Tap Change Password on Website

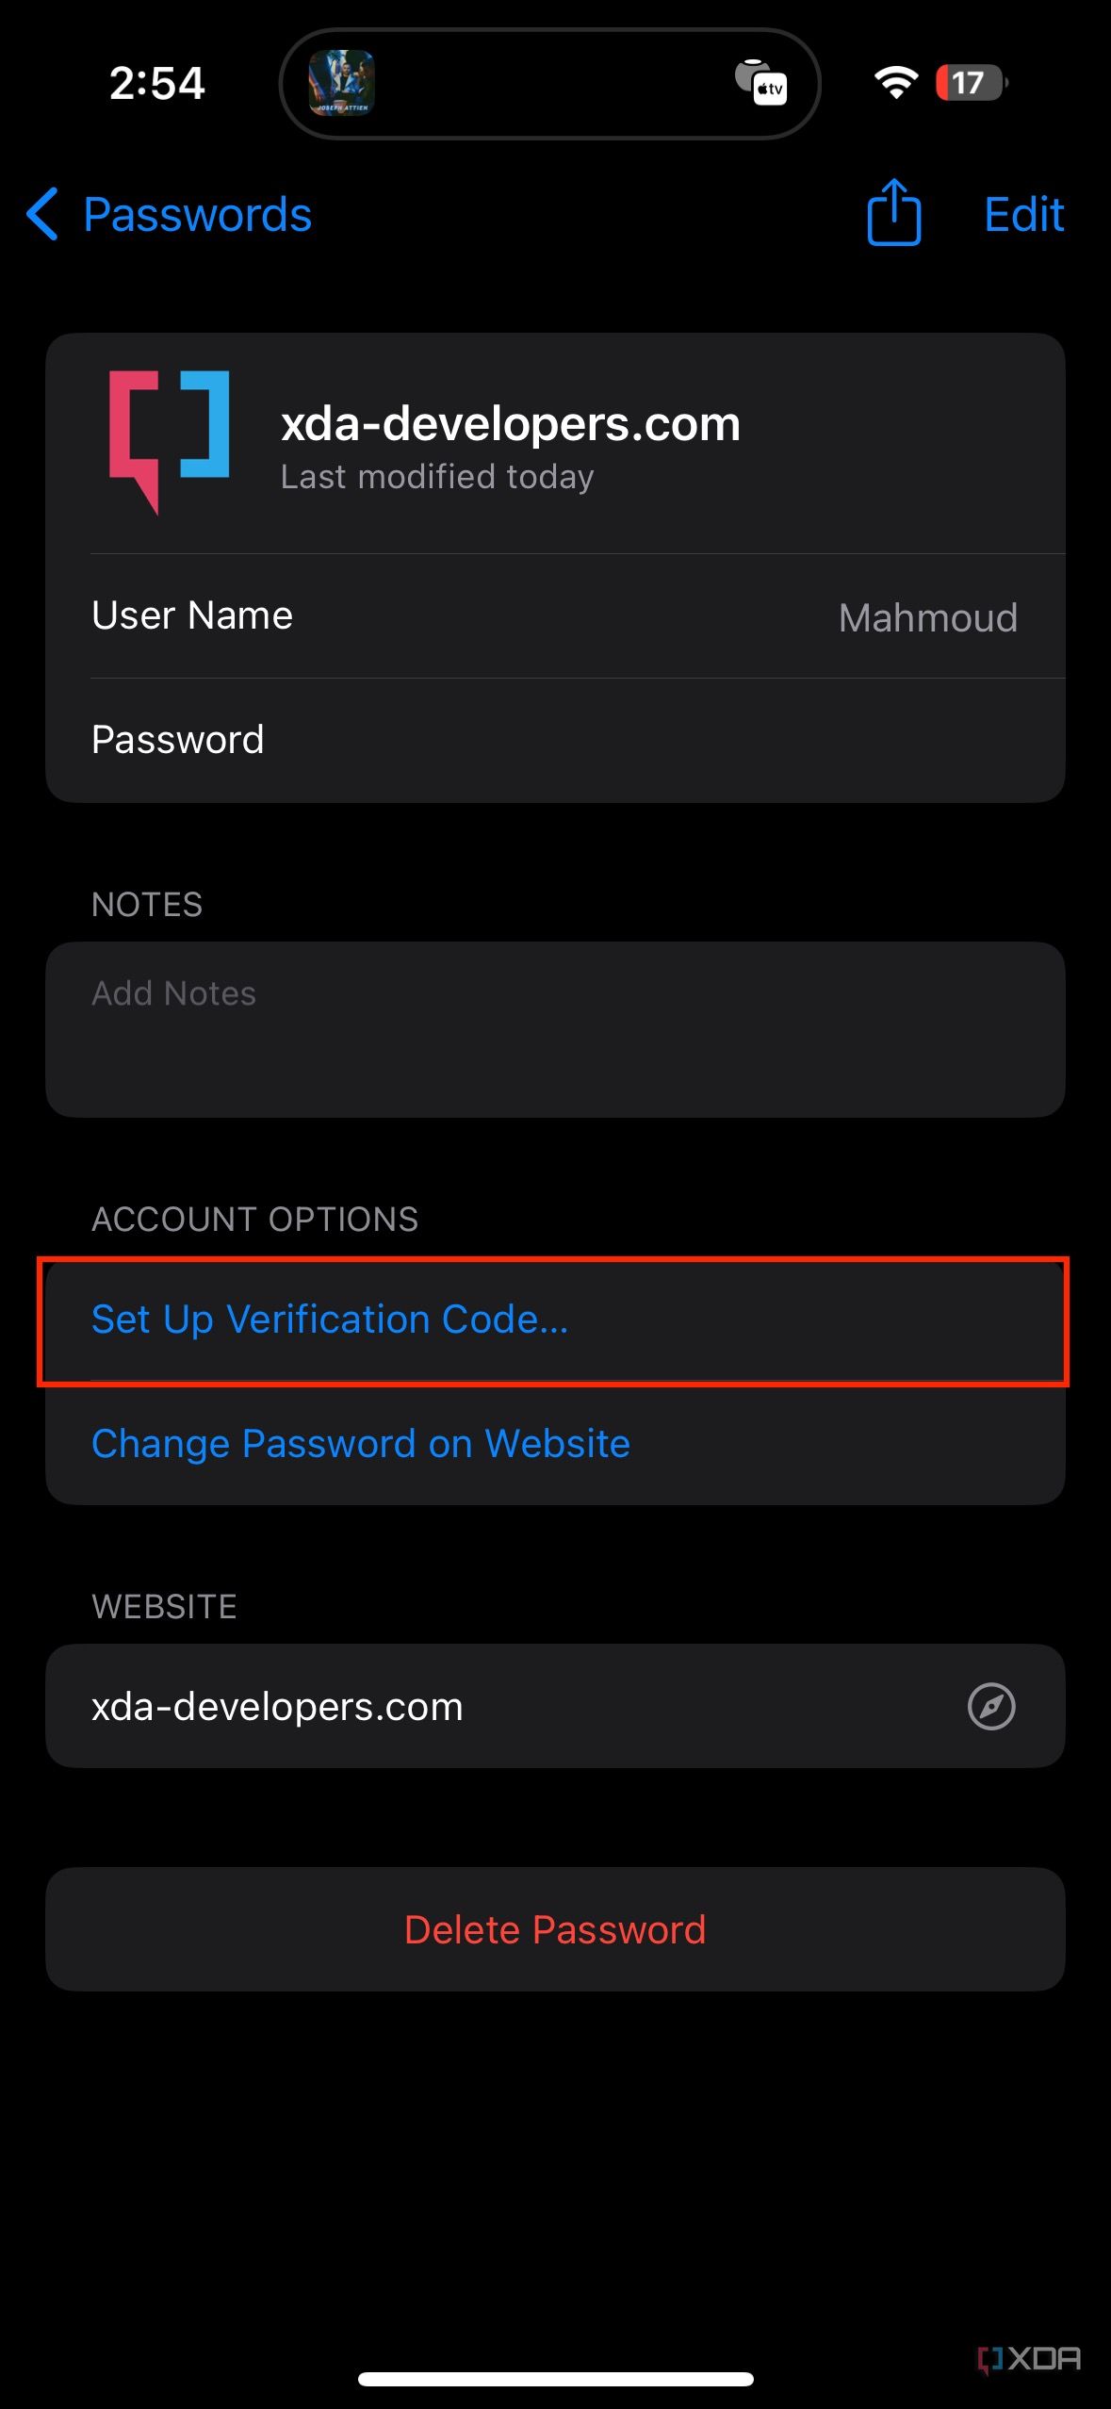[x=361, y=1443]
